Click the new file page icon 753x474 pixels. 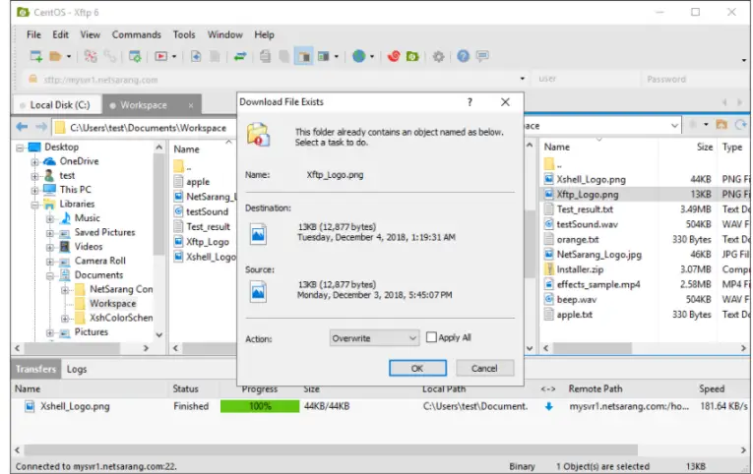[x=196, y=56]
